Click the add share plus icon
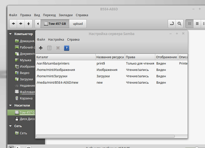The height and width of the screenshot is (148, 205). (x=41, y=48)
